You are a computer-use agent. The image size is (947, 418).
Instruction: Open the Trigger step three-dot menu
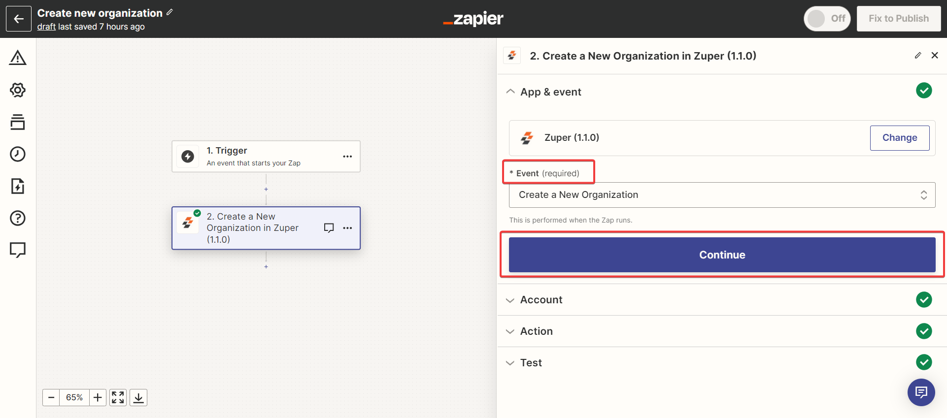coord(347,157)
